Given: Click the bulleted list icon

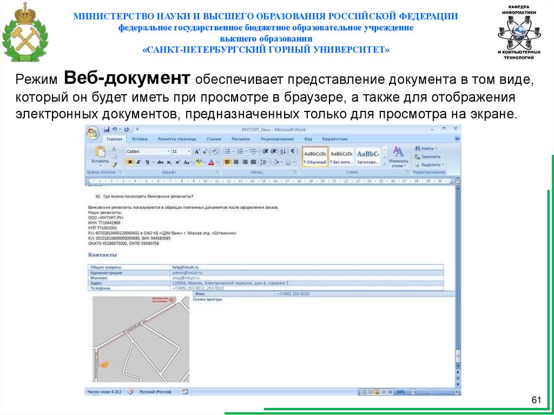Looking at the screenshot, I should pos(228,151).
